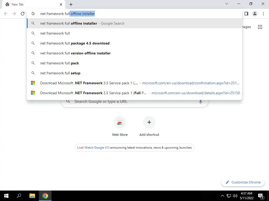269x201 pixels.
Task: Click Microsoft logo on confirmation.aspx suggestion
Action: [33, 83]
